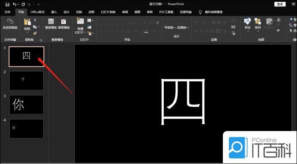Select slide 2 thumbnail showing 月
297x164 pixels.
pos(27,81)
